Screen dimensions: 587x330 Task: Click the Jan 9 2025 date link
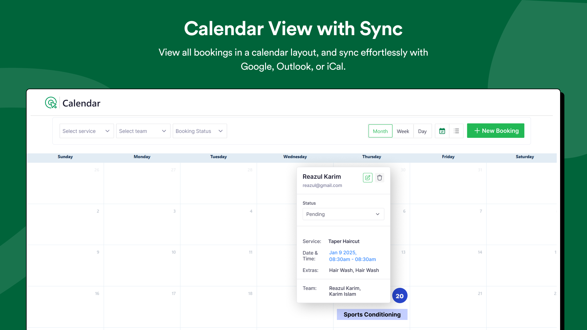[x=343, y=253]
